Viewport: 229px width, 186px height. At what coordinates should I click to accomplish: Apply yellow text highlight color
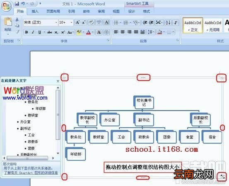coord(79,32)
